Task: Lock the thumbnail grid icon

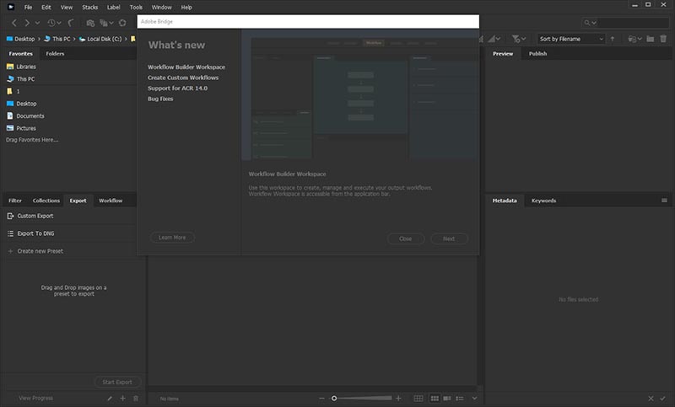Action: click(418, 399)
